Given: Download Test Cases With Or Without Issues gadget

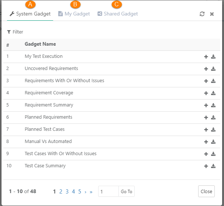Looking at the screenshot, I should (213, 154).
